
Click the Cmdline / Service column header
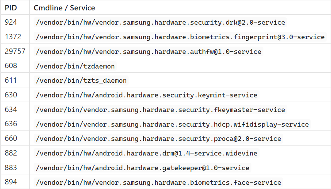pos(64,8)
